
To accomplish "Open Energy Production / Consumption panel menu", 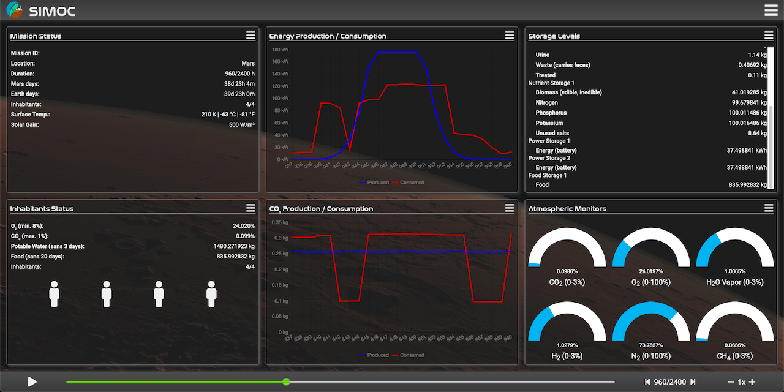I will pyautogui.click(x=510, y=36).
